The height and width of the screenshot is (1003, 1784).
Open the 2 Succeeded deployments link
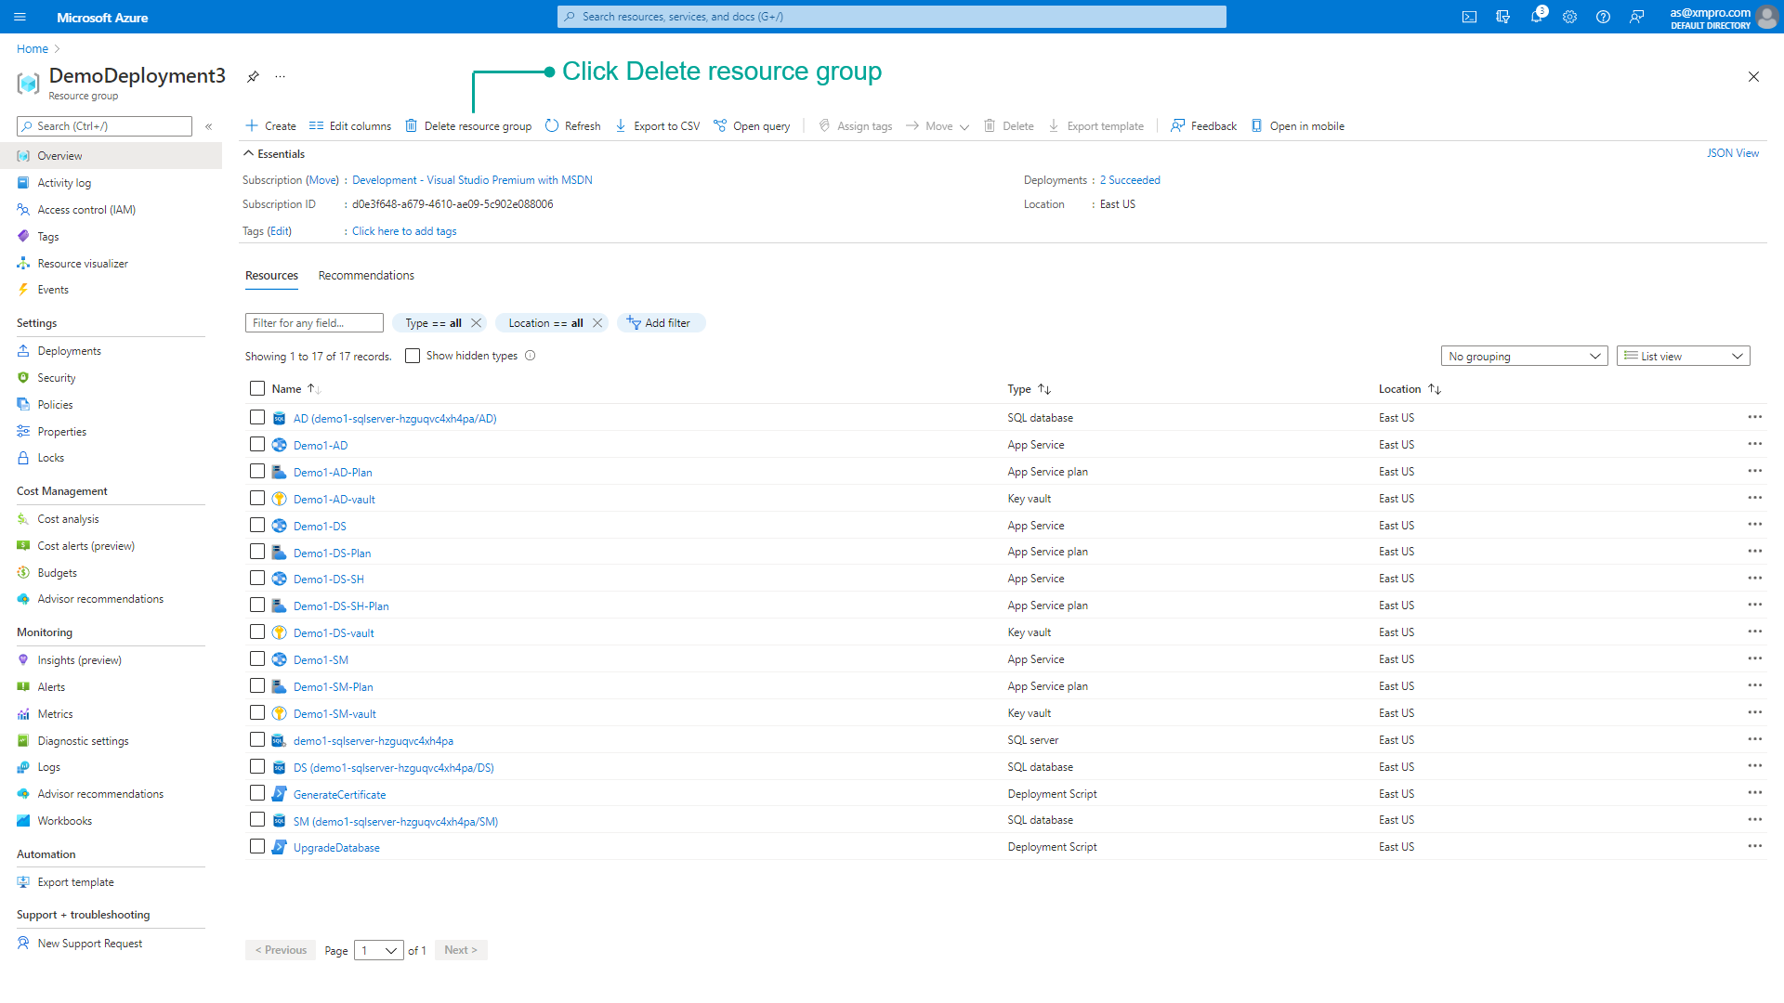point(1130,180)
